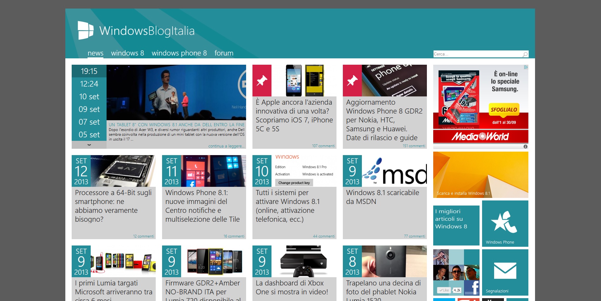601x301 pixels.
Task: Click the info icon below the ad
Action: [526, 147]
